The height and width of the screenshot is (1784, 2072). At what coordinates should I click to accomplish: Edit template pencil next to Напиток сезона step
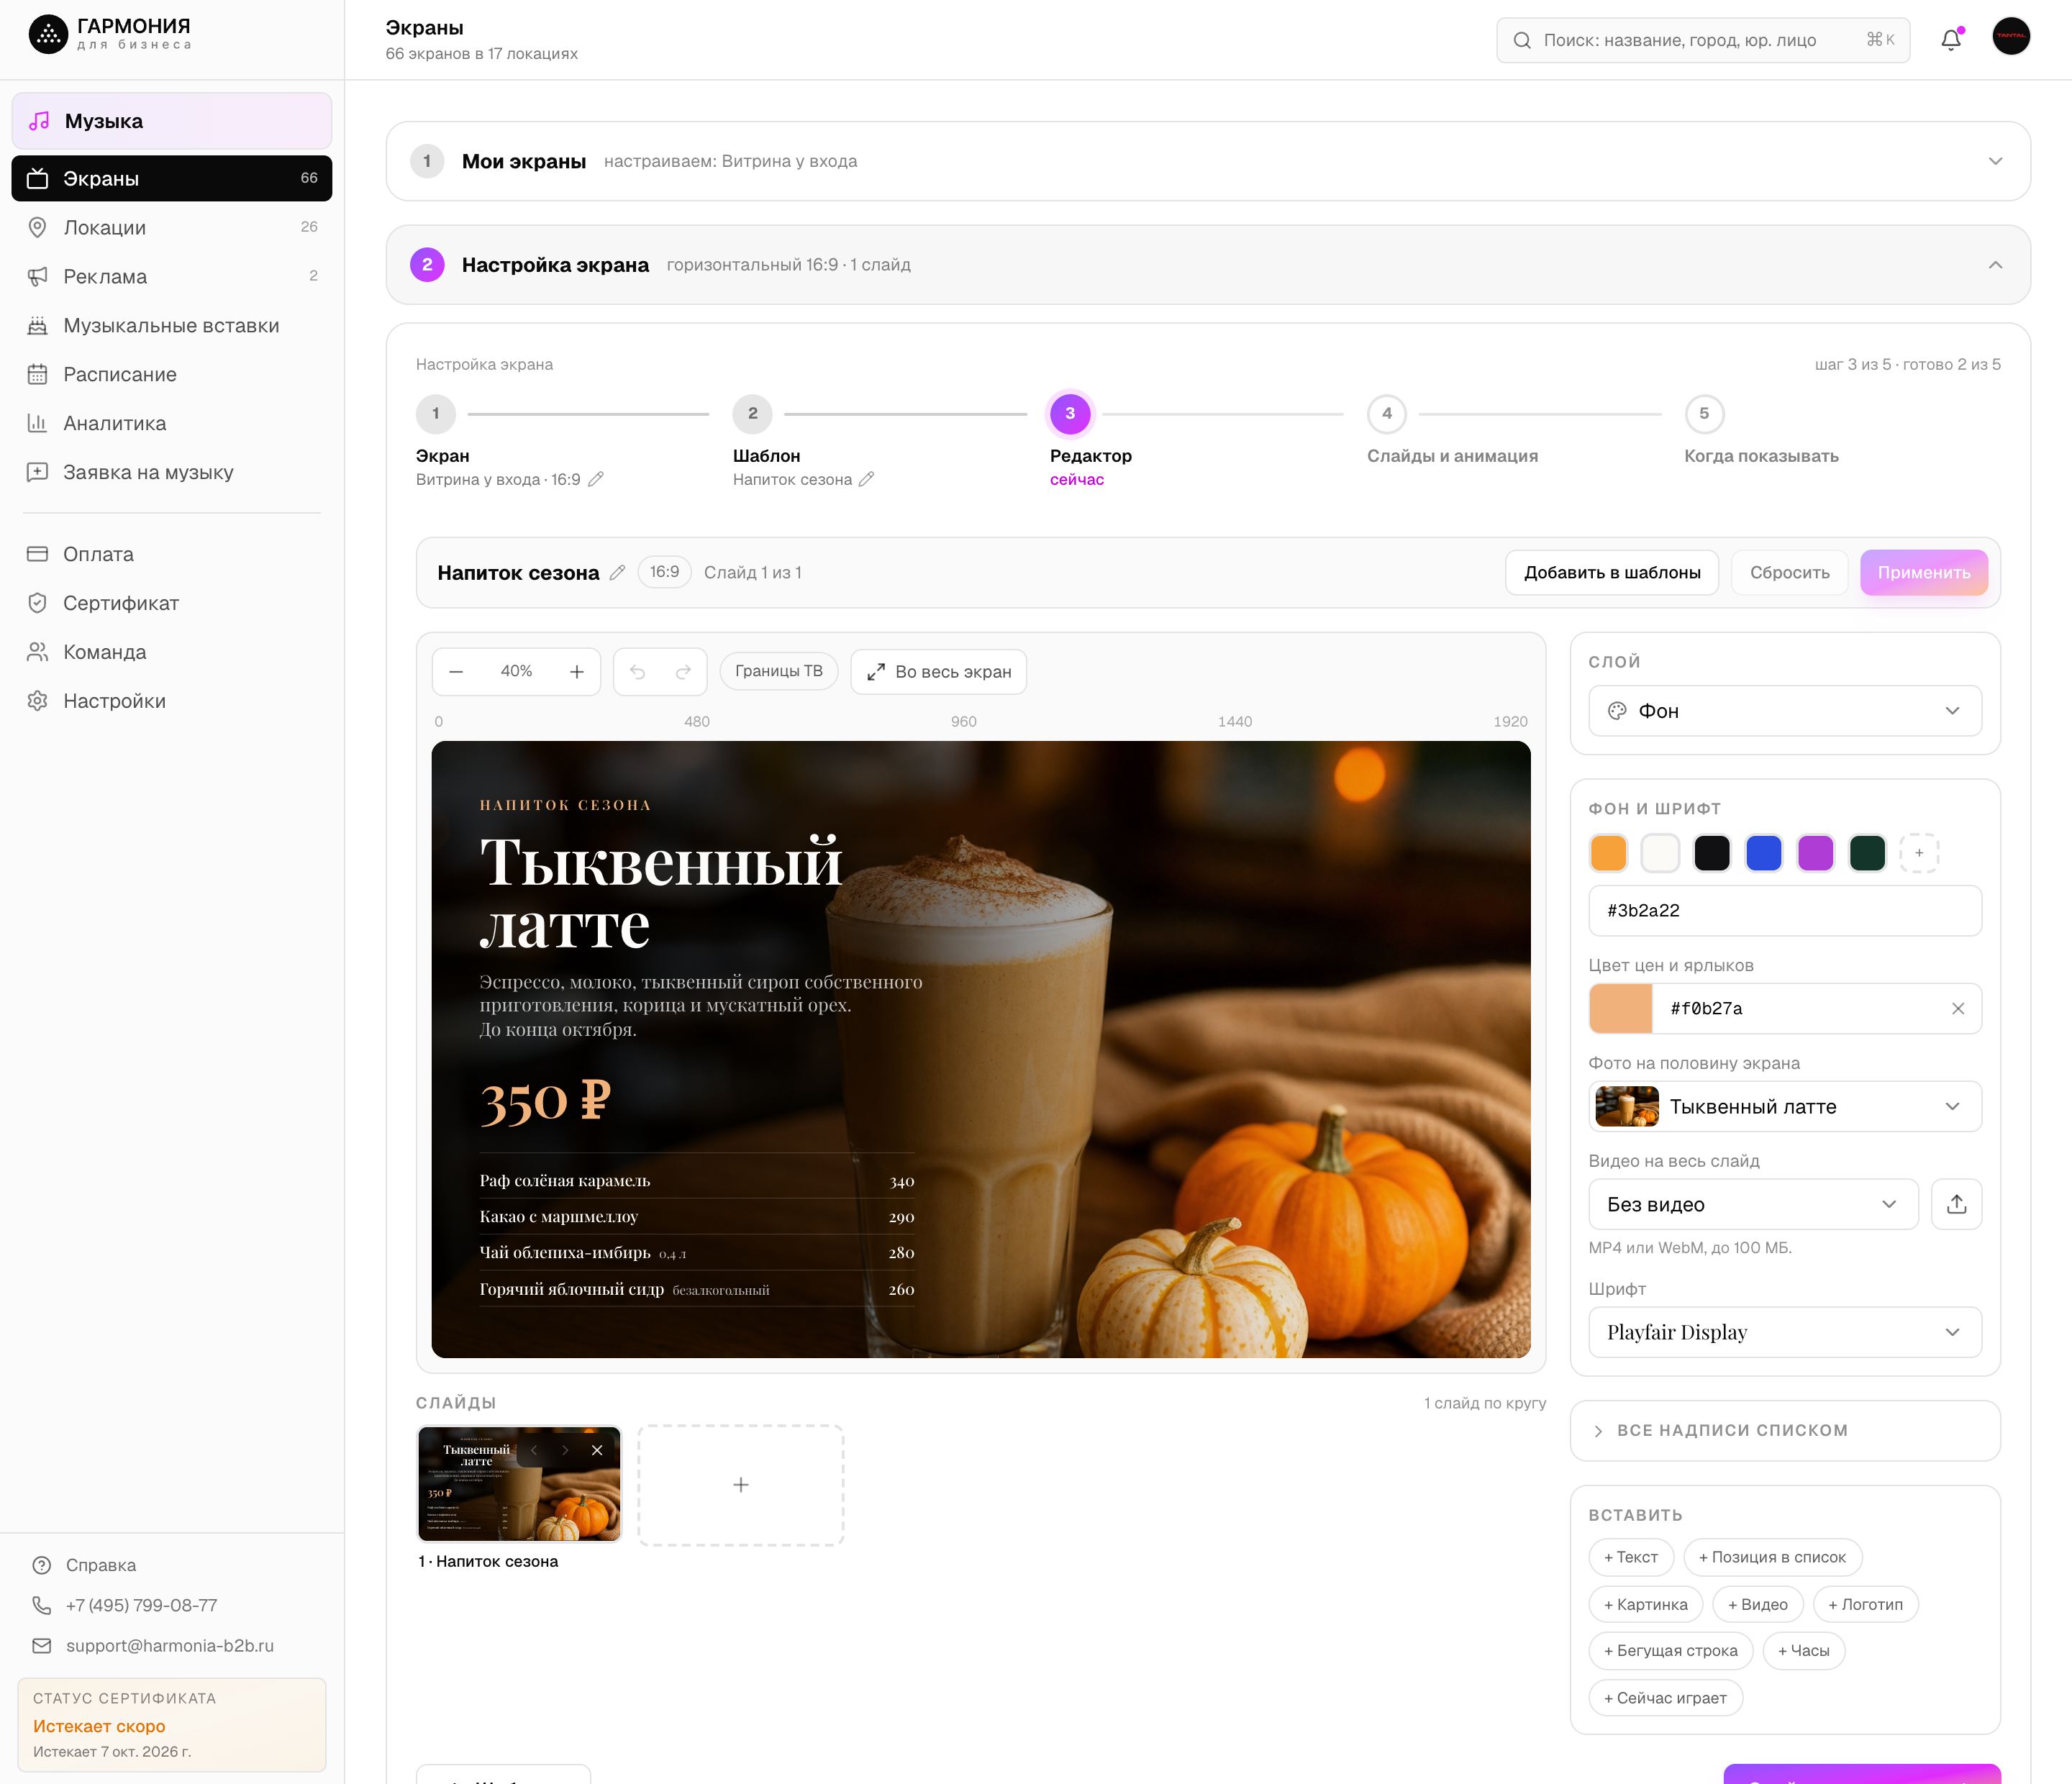(x=866, y=480)
